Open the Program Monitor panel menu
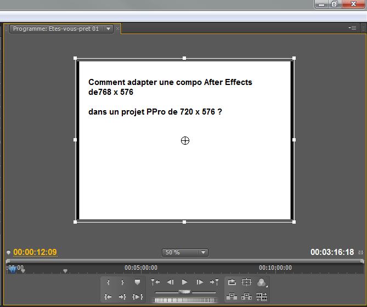 (x=353, y=27)
